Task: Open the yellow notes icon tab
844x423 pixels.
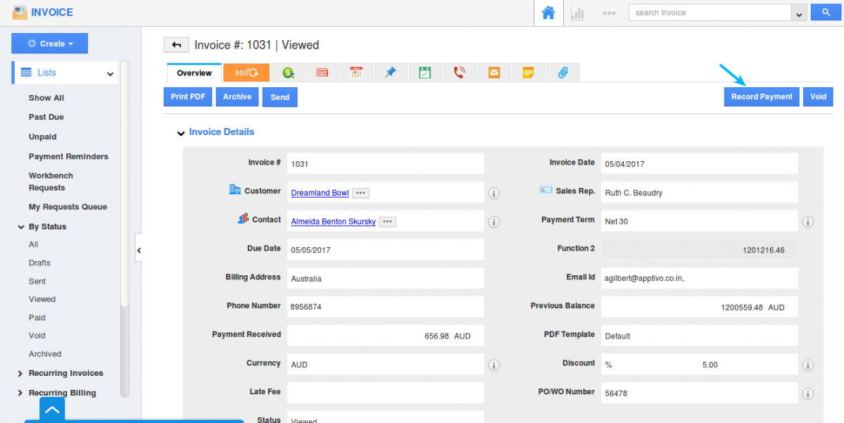Action: coord(528,72)
